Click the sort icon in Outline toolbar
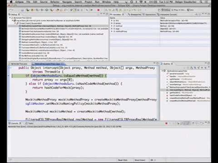This screenshot has height=163, width=218. tap(192, 67)
